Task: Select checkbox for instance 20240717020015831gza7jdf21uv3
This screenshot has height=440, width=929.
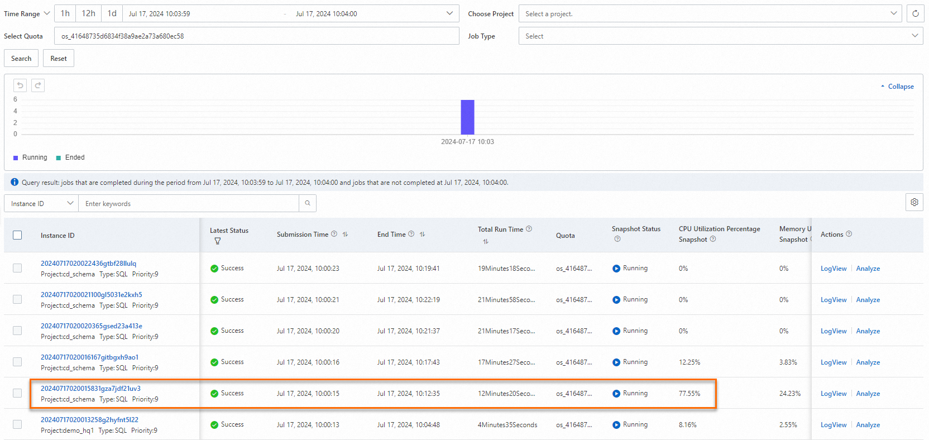Action: (x=17, y=393)
